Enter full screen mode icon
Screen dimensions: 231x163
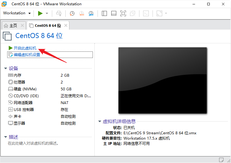point(123,13)
